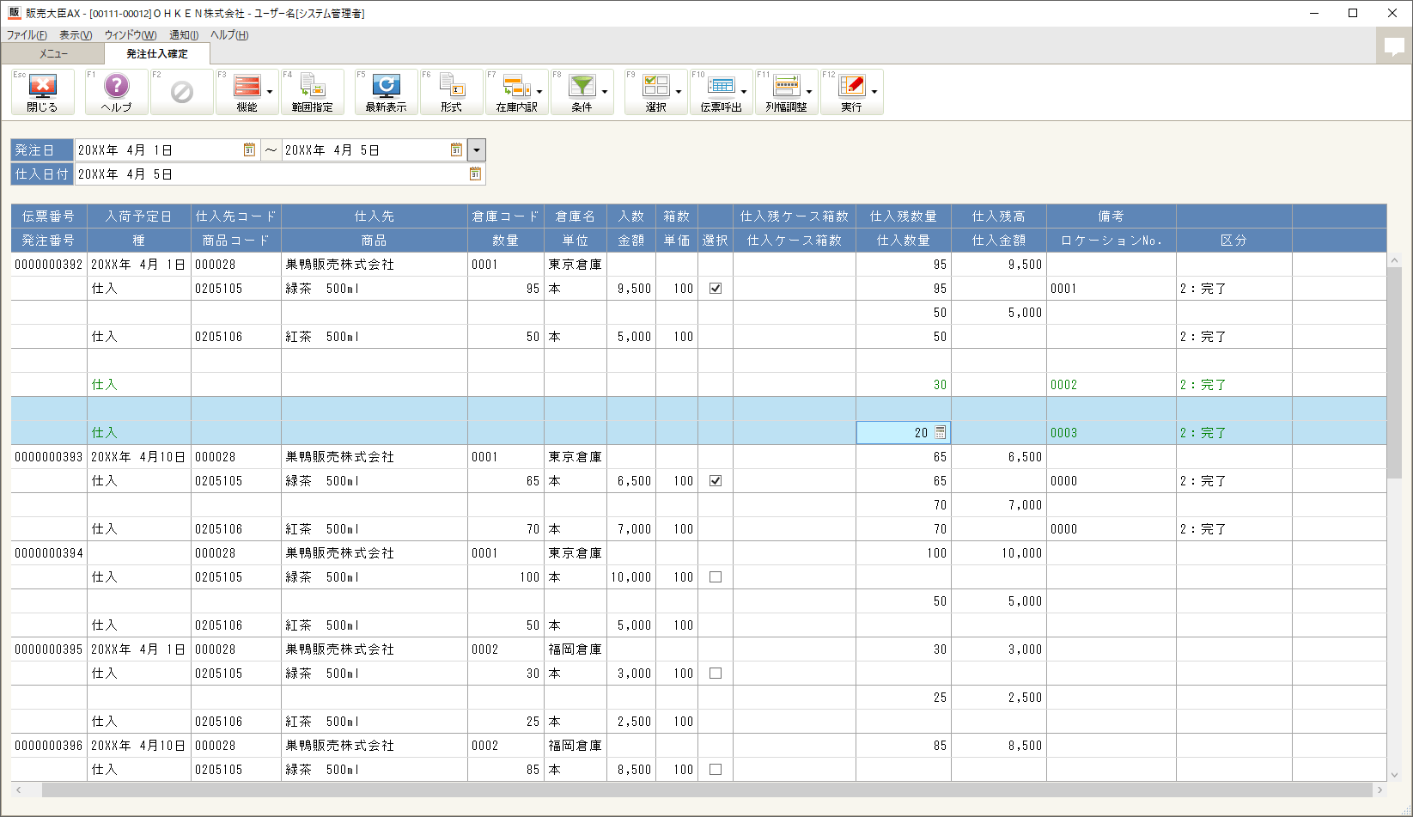Switch to the 発注仕入確定 tab
The height and width of the screenshot is (817, 1413).
coord(157,53)
